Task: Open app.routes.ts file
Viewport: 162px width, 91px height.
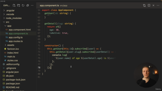Action: coord(16,41)
